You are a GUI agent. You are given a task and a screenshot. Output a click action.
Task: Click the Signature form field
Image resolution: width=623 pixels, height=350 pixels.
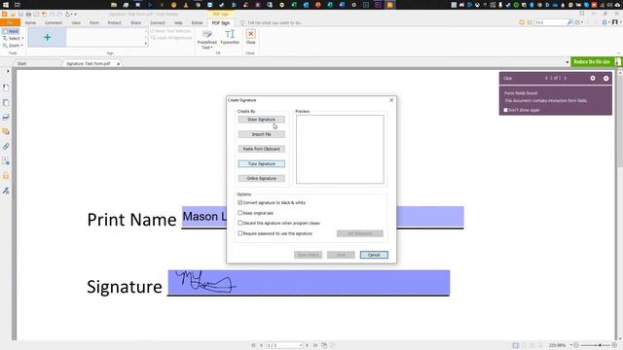309,283
